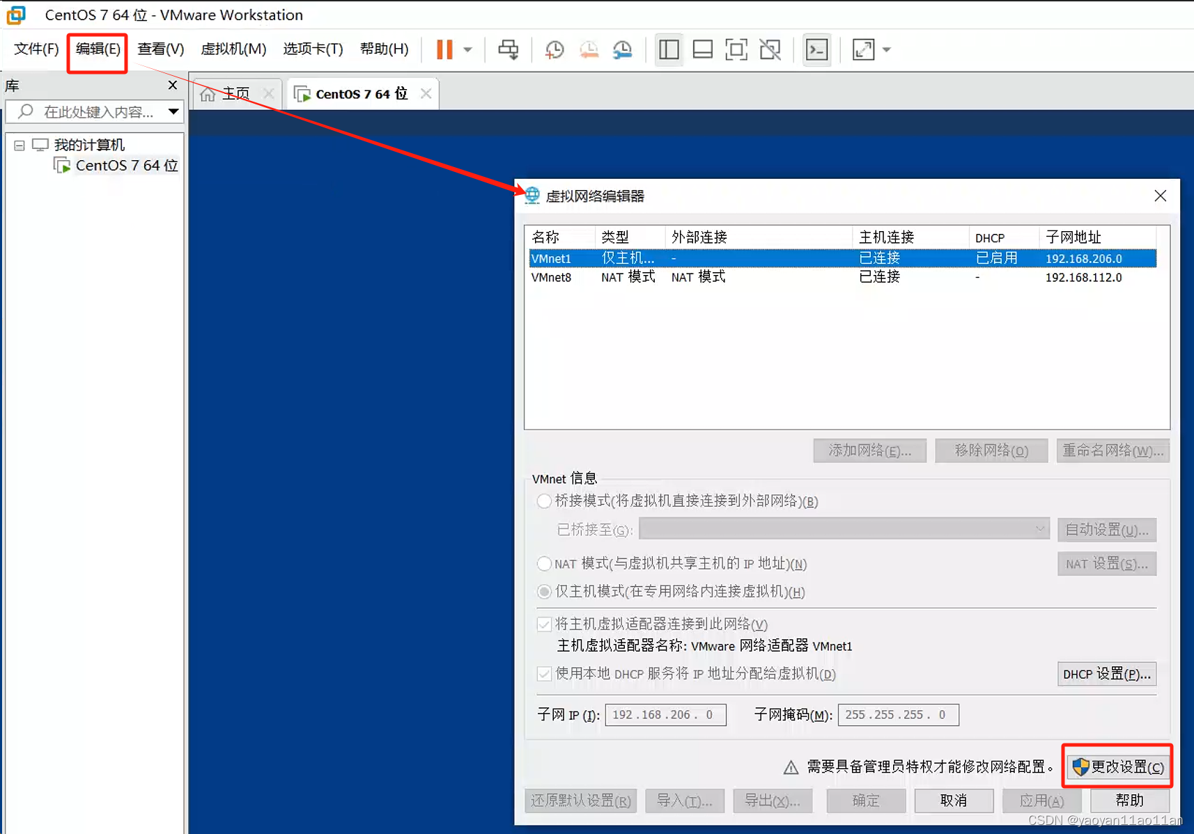The width and height of the screenshot is (1194, 834).
Task: Click the 子网 IP input field
Action: pos(665,715)
